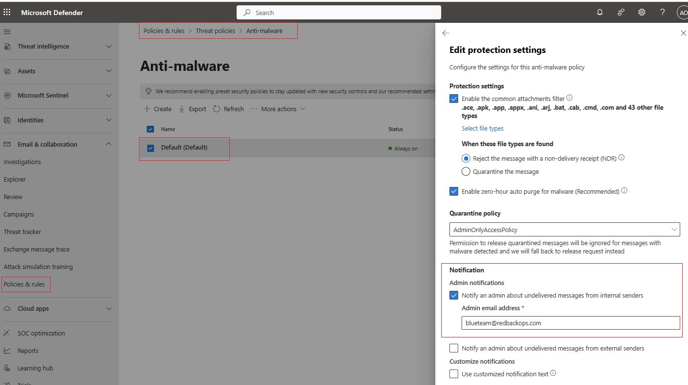Click the top Search box

pos(339,13)
